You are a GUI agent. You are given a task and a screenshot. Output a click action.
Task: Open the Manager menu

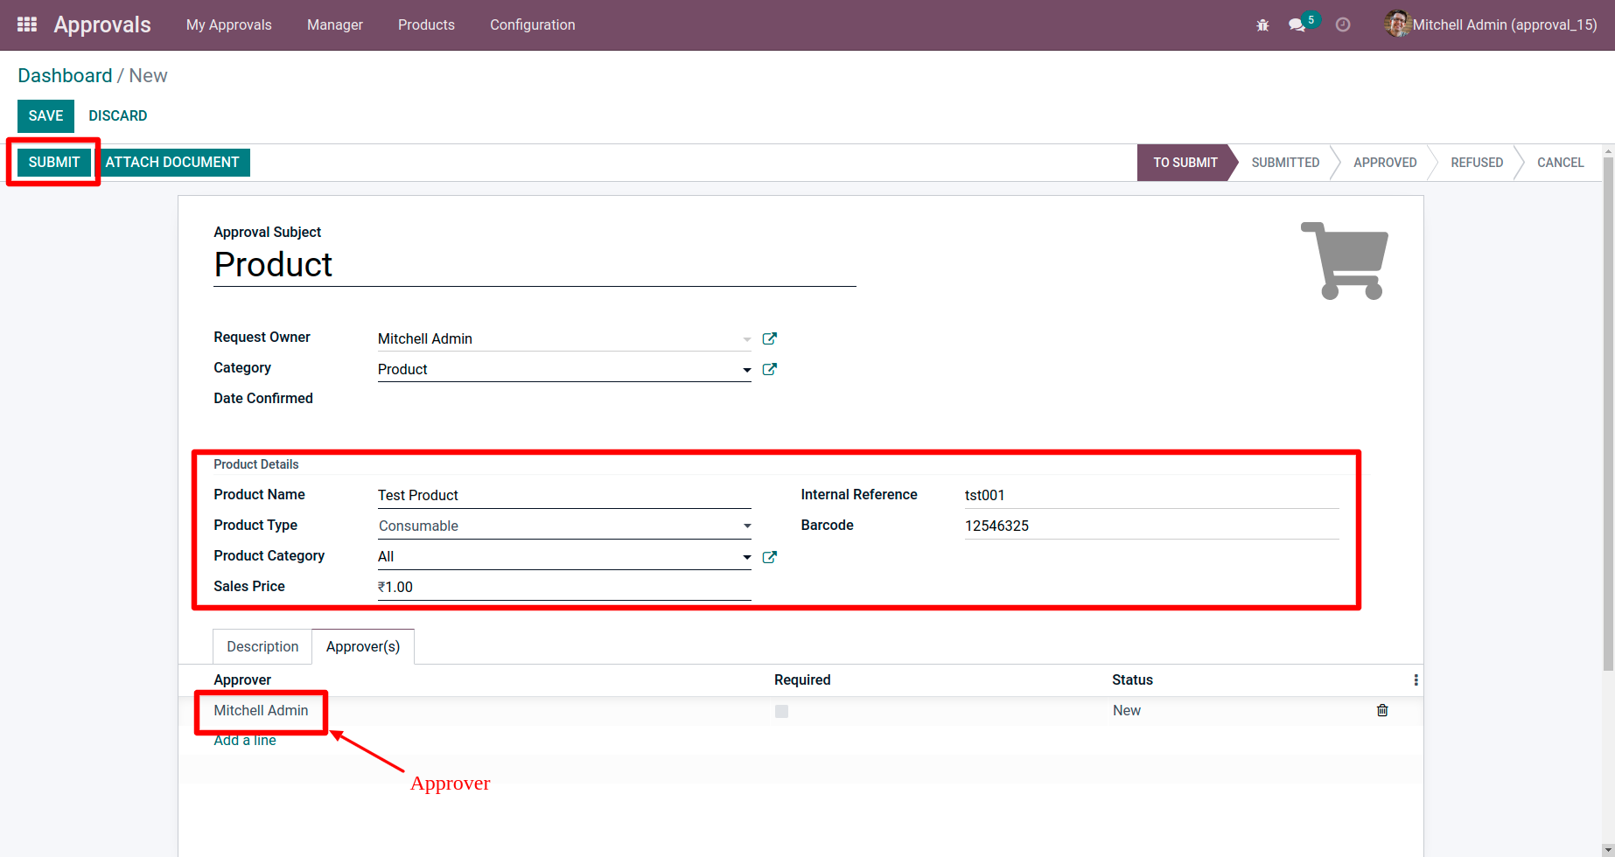pyautogui.click(x=335, y=24)
